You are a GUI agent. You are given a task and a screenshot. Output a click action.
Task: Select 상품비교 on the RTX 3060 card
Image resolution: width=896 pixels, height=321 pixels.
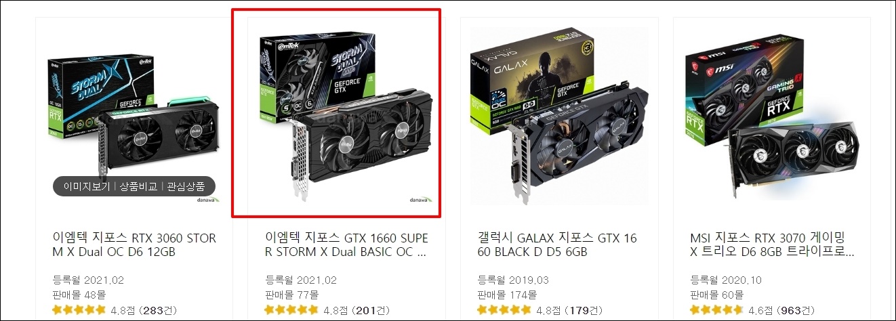click(138, 186)
